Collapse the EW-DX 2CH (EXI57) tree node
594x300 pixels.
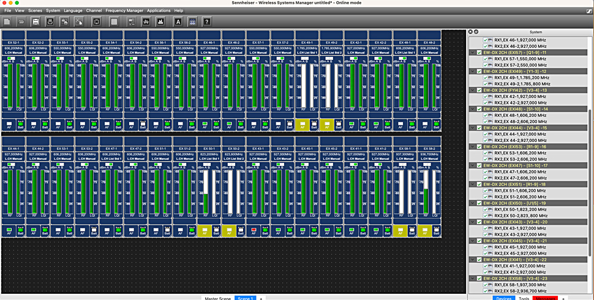472,52
